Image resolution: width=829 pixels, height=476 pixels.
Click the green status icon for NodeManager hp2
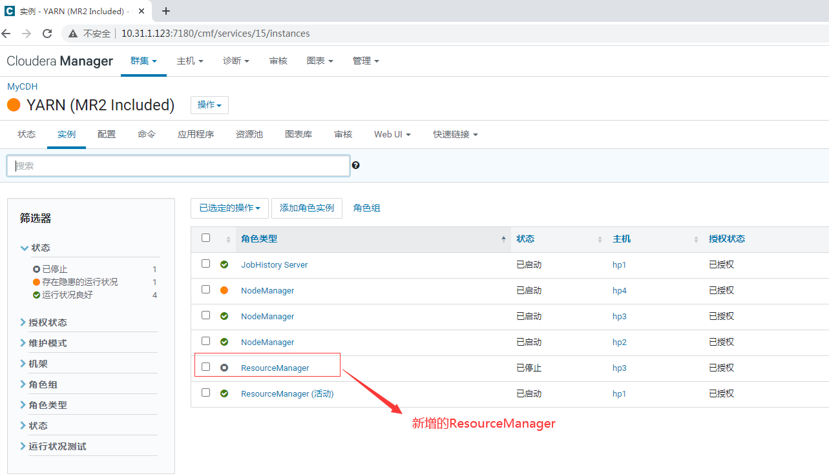pyautogui.click(x=224, y=342)
